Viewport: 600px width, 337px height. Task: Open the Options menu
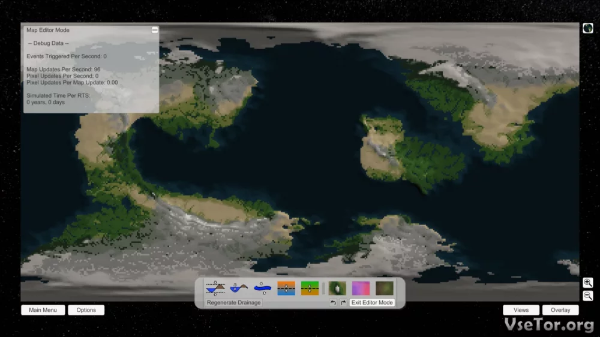coord(86,310)
